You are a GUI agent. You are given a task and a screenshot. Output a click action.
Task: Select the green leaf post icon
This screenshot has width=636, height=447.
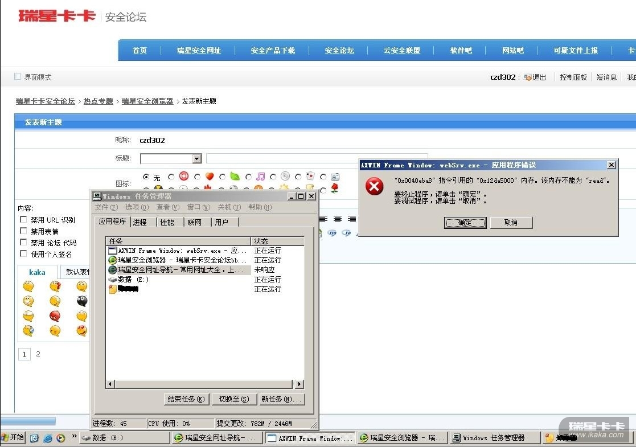[x=235, y=176]
